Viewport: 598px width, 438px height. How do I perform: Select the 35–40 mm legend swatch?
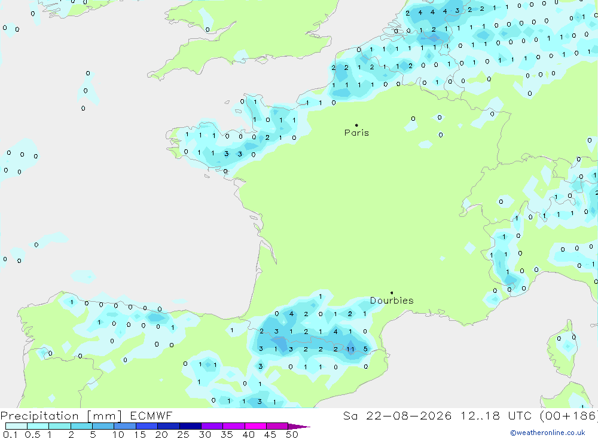click(x=234, y=426)
